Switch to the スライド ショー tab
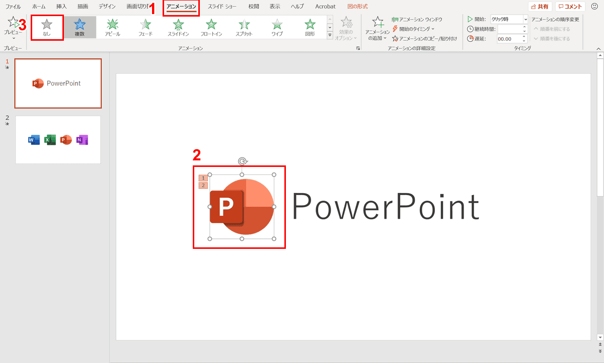The width and height of the screenshot is (604, 363). pos(222,7)
